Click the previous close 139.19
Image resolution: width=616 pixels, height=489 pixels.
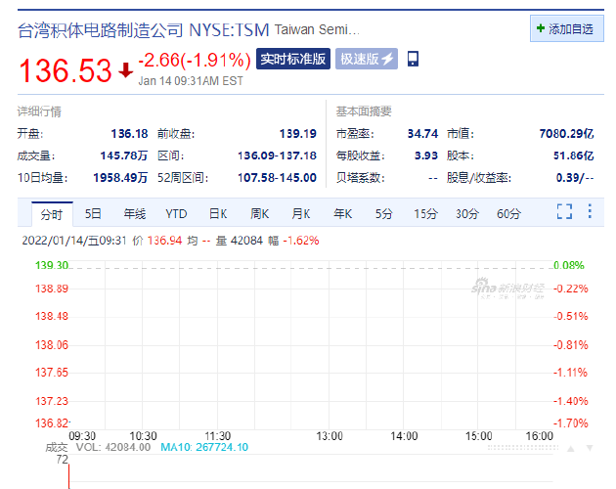298,134
